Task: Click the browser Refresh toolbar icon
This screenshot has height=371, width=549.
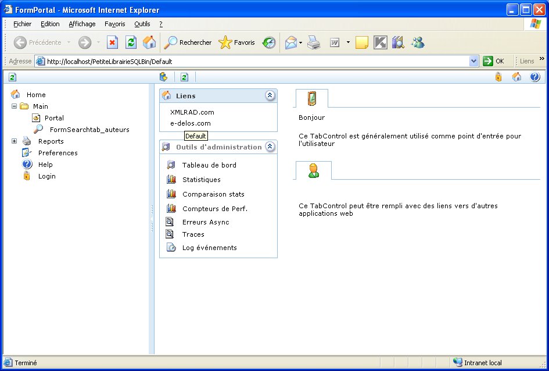Action: [131, 42]
